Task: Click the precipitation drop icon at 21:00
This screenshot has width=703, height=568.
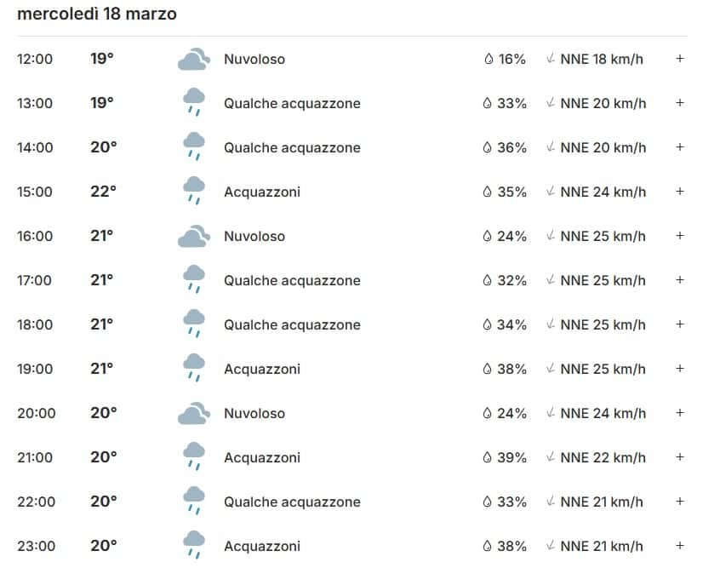Action: 488,457
